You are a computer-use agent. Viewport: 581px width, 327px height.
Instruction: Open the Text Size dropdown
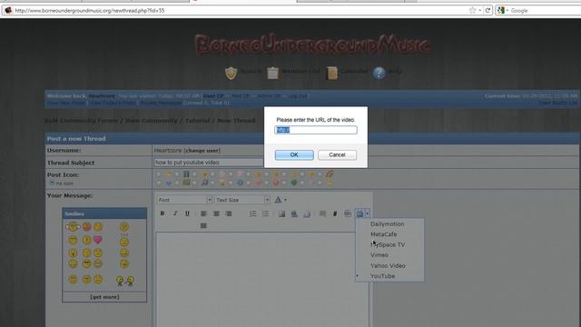242,200
